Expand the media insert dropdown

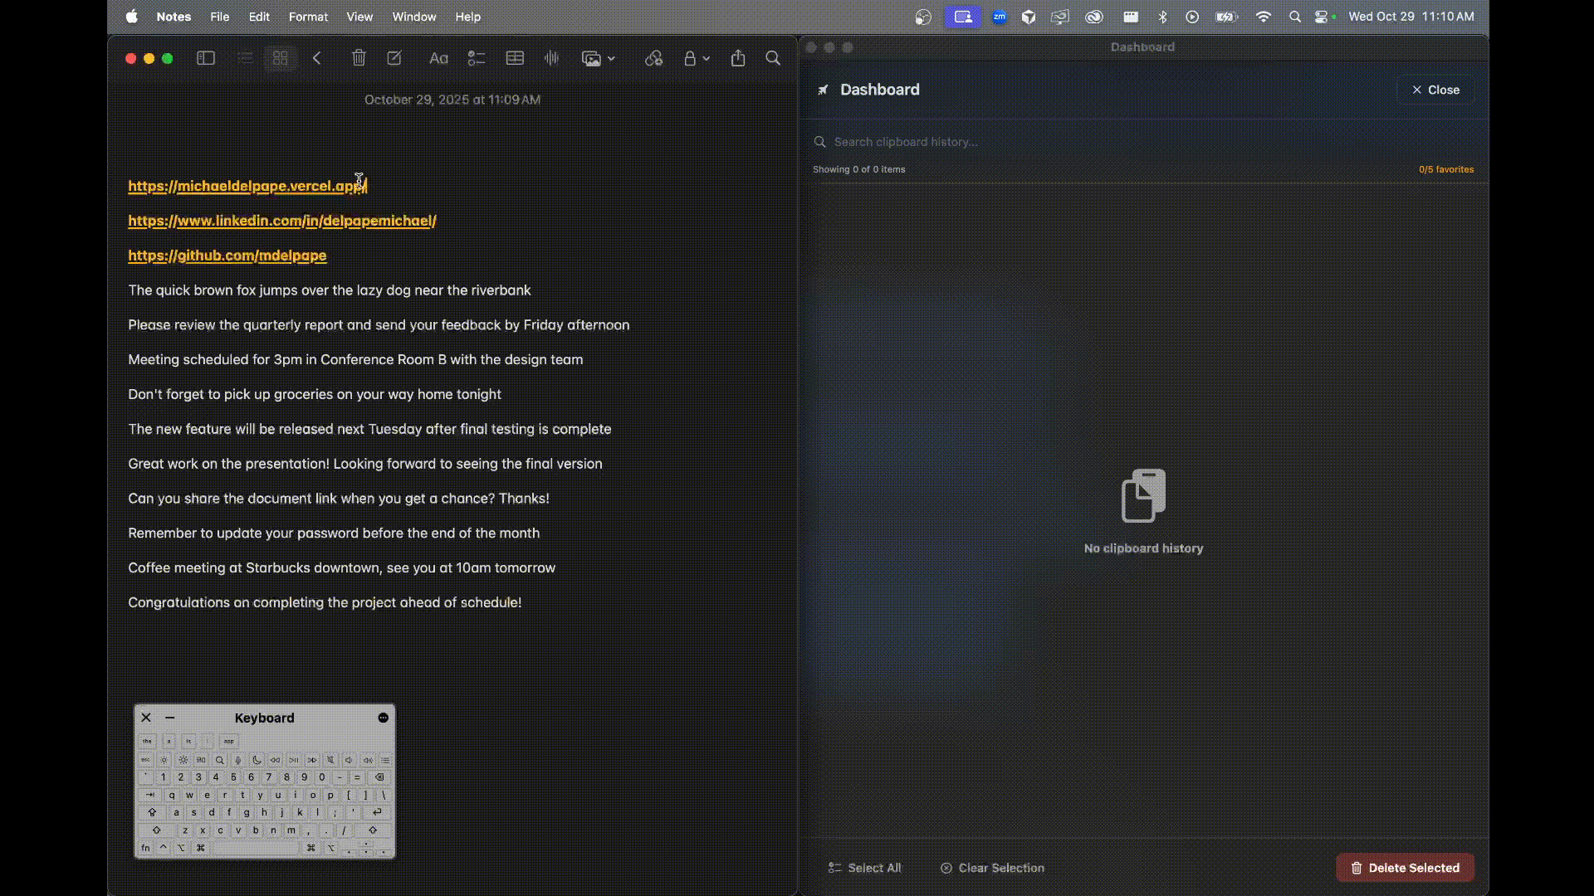pyautogui.click(x=611, y=58)
